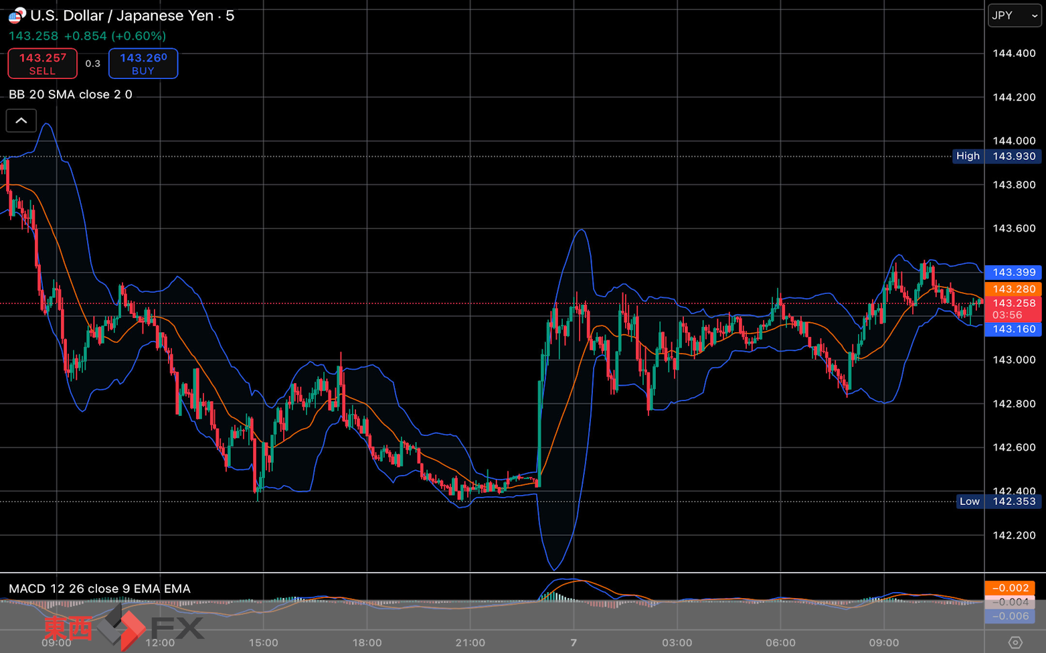
Task: Select the BB 20 SMA close indicator label
Action: point(70,94)
